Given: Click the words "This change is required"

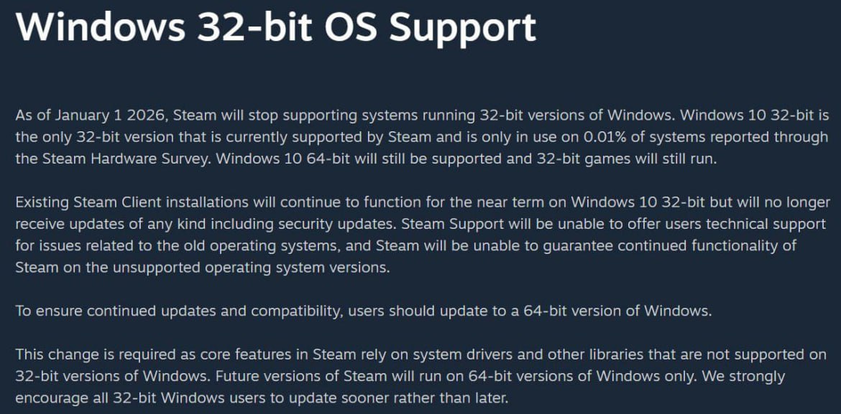Looking at the screenshot, I should 87,354.
